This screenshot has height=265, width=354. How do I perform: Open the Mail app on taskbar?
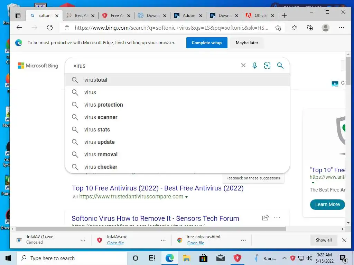click(220, 258)
